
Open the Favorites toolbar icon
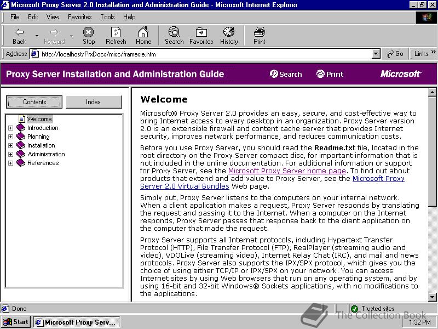pos(201,36)
